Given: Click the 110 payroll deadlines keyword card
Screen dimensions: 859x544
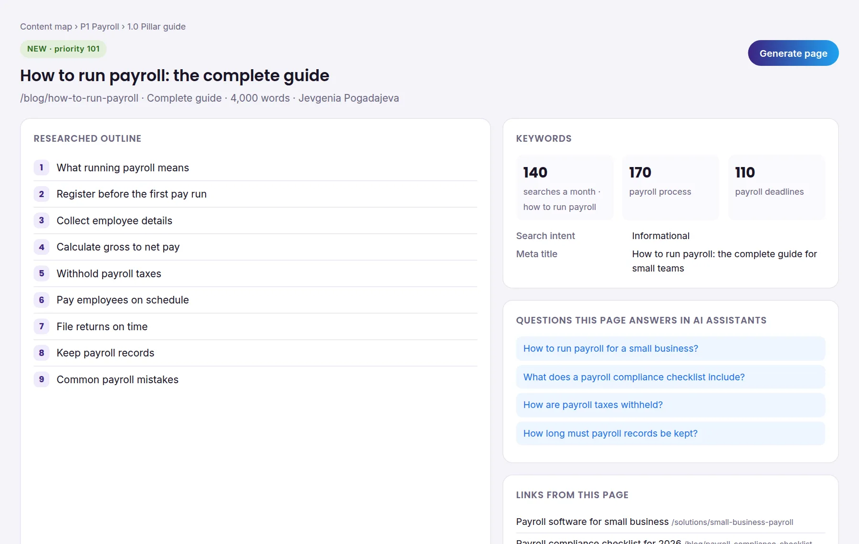Looking at the screenshot, I should [777, 188].
